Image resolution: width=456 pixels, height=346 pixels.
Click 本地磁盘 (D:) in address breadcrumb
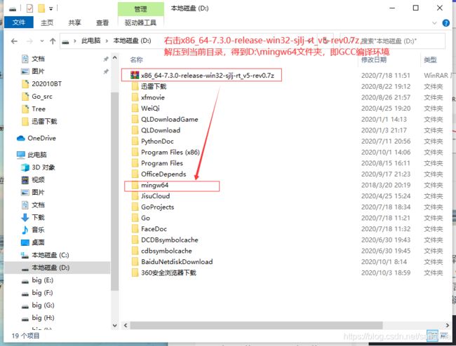tap(132, 41)
